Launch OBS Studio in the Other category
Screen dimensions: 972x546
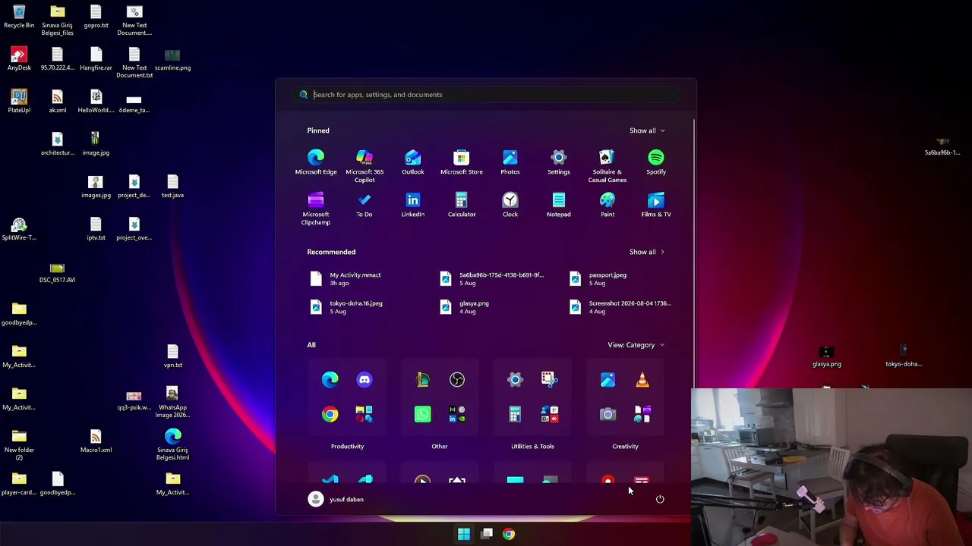pos(457,379)
